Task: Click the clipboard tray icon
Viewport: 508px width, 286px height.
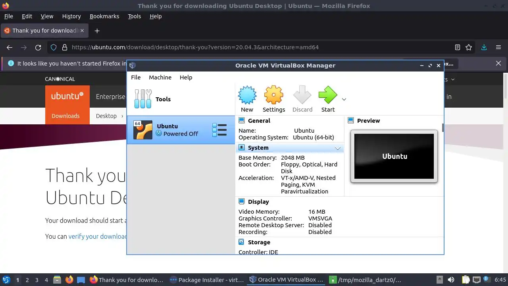Action: pos(466,280)
